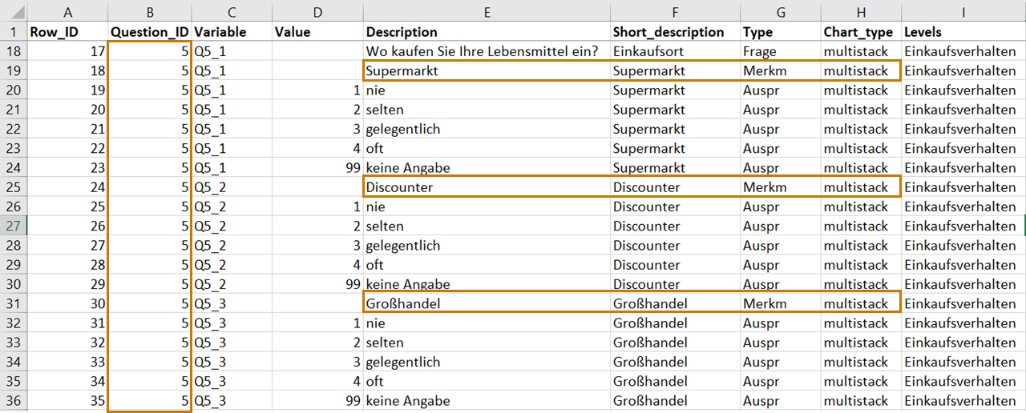Screen dimensions: 1026x413
Task: Select column E header
Action: [487, 11]
